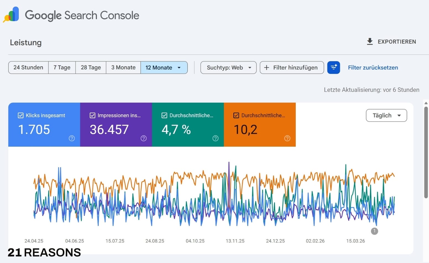Screen dimensions: 429x263
Task: Open the Suchtyp: Web dropdown
Action: 228,68
